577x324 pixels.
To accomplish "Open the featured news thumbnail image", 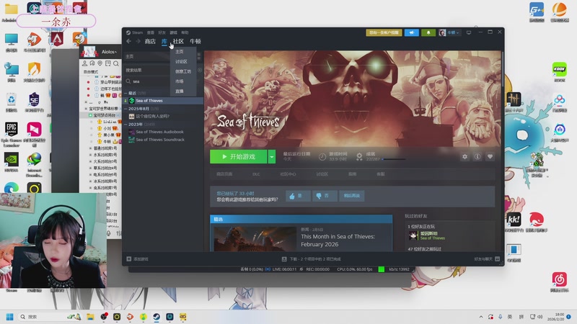I will tap(255, 239).
